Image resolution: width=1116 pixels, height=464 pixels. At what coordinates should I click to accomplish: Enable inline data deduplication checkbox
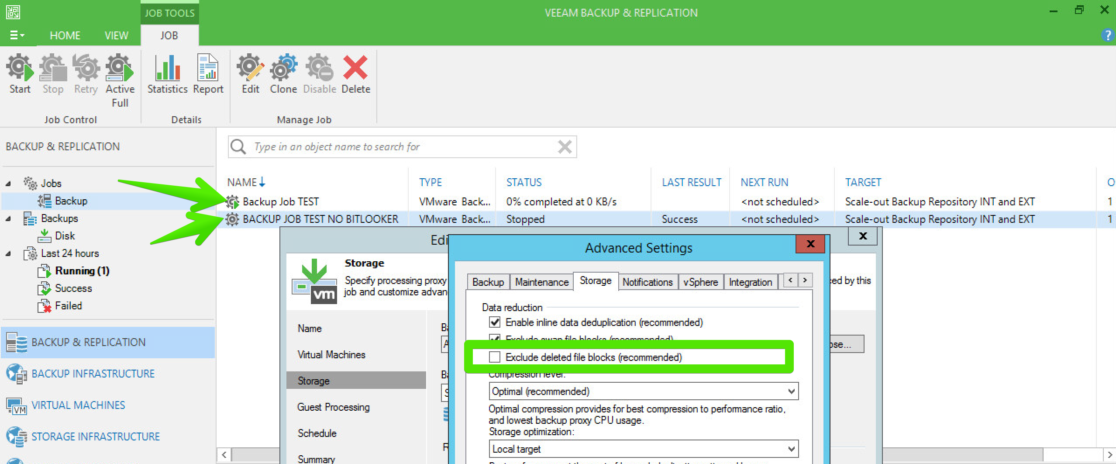tap(494, 322)
